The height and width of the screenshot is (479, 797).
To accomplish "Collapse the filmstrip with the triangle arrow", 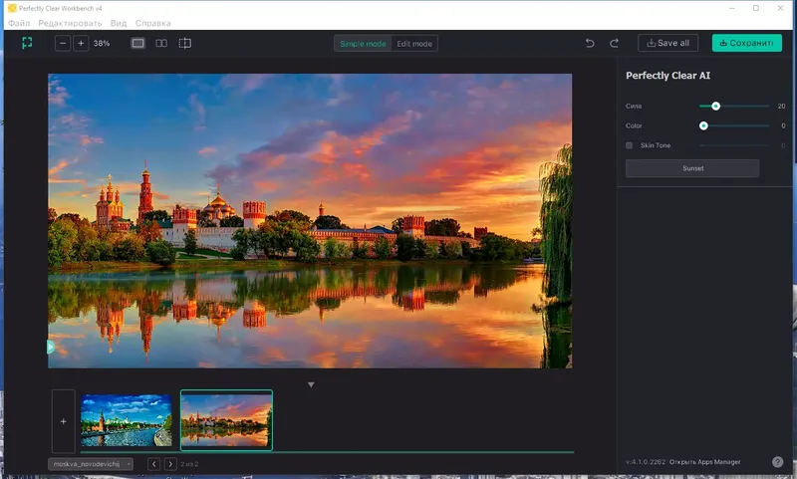I will [311, 384].
